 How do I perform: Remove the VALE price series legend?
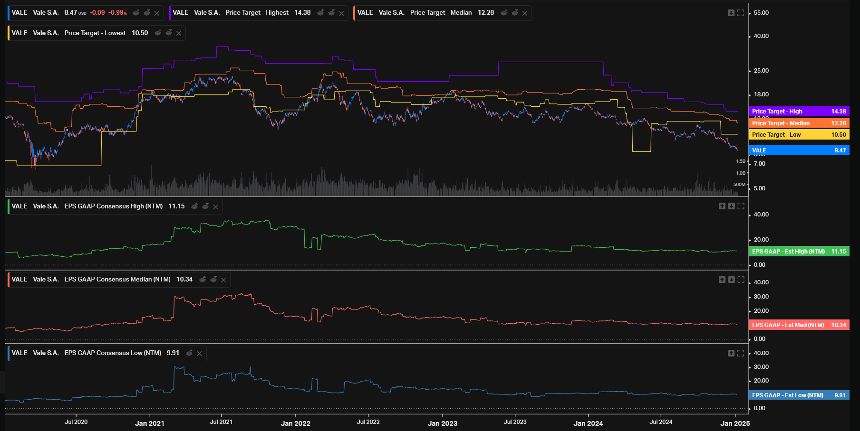click(x=157, y=13)
